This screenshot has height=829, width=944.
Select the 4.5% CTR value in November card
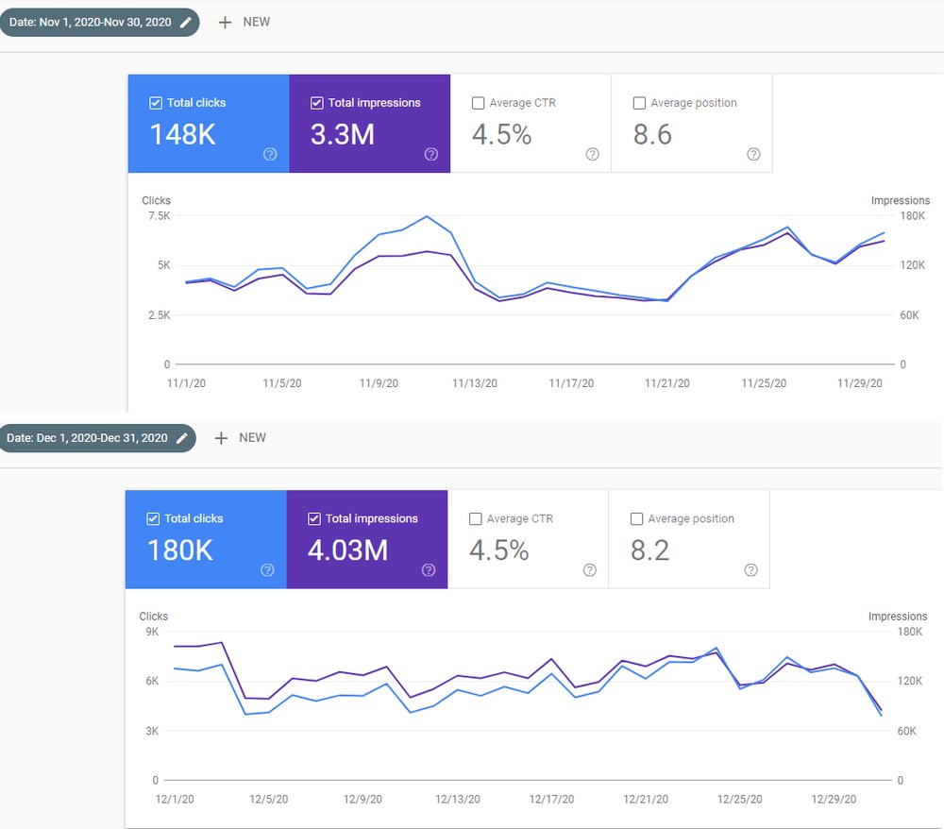(x=501, y=134)
